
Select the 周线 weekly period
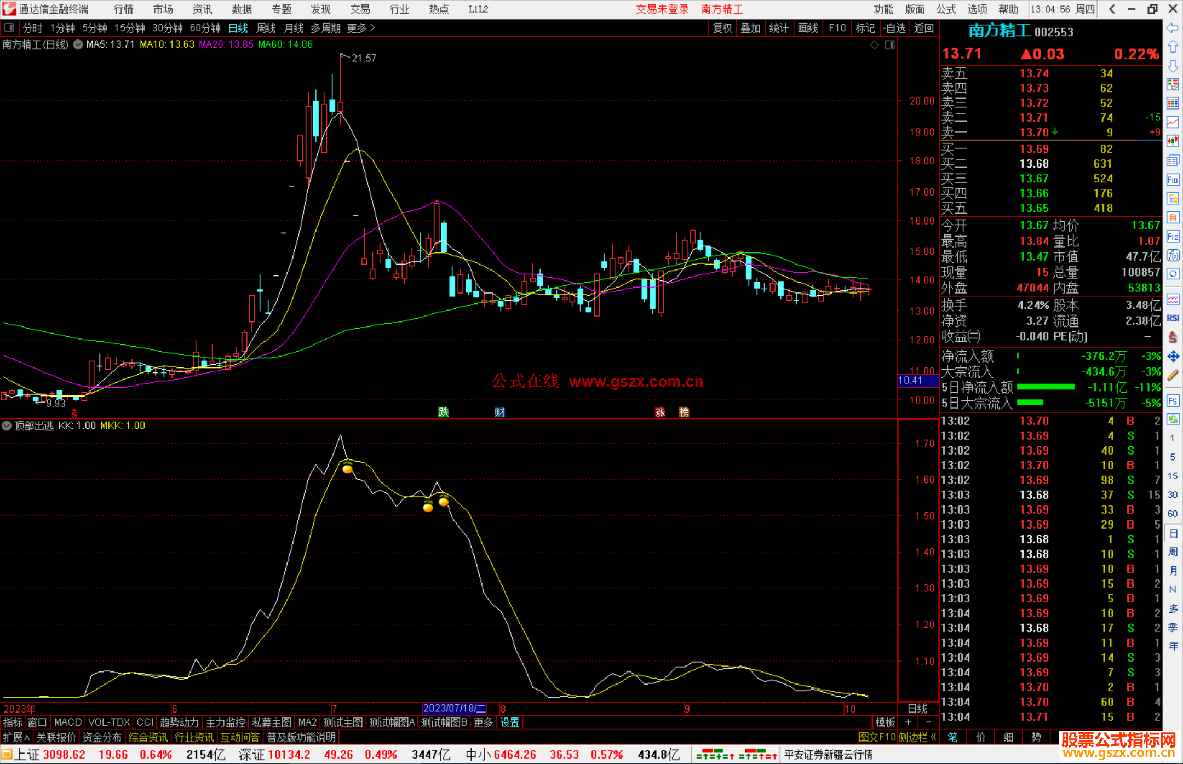[x=266, y=28]
